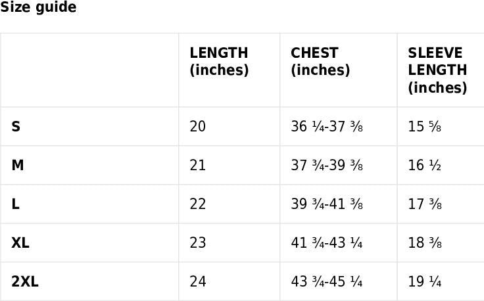Select the SLEEVE LENGTH (inches) header
Viewport: 484px width, 301px height.
click(437, 70)
